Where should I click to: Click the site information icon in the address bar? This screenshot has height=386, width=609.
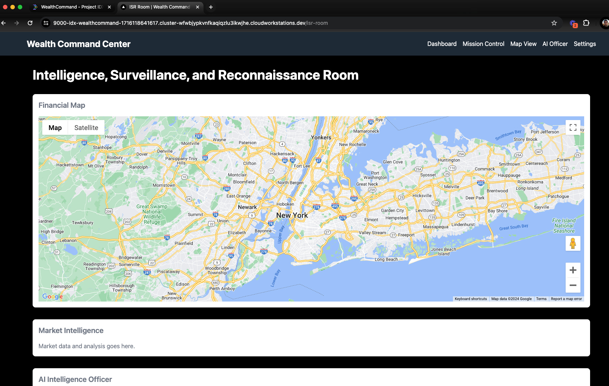[46, 23]
